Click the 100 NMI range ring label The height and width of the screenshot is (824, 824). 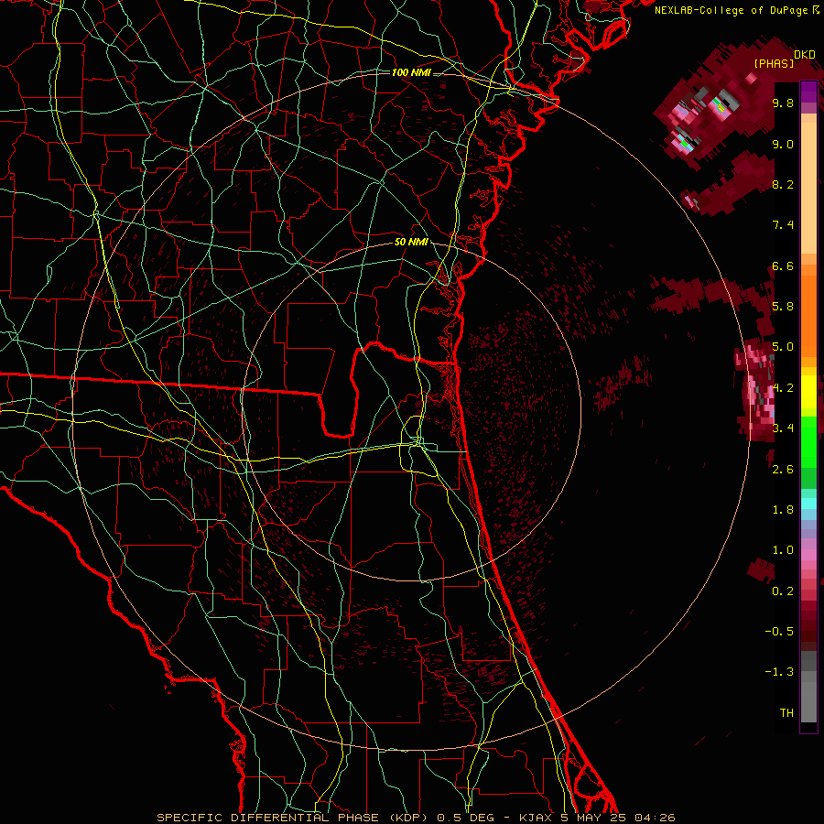(x=411, y=72)
